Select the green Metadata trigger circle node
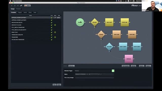 (80, 22)
